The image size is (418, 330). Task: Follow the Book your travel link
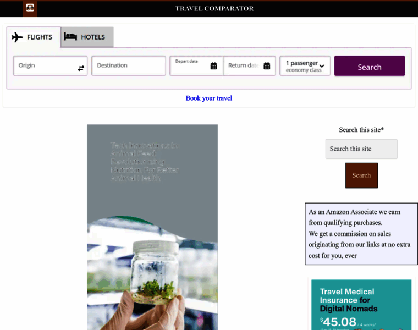pos(209,98)
